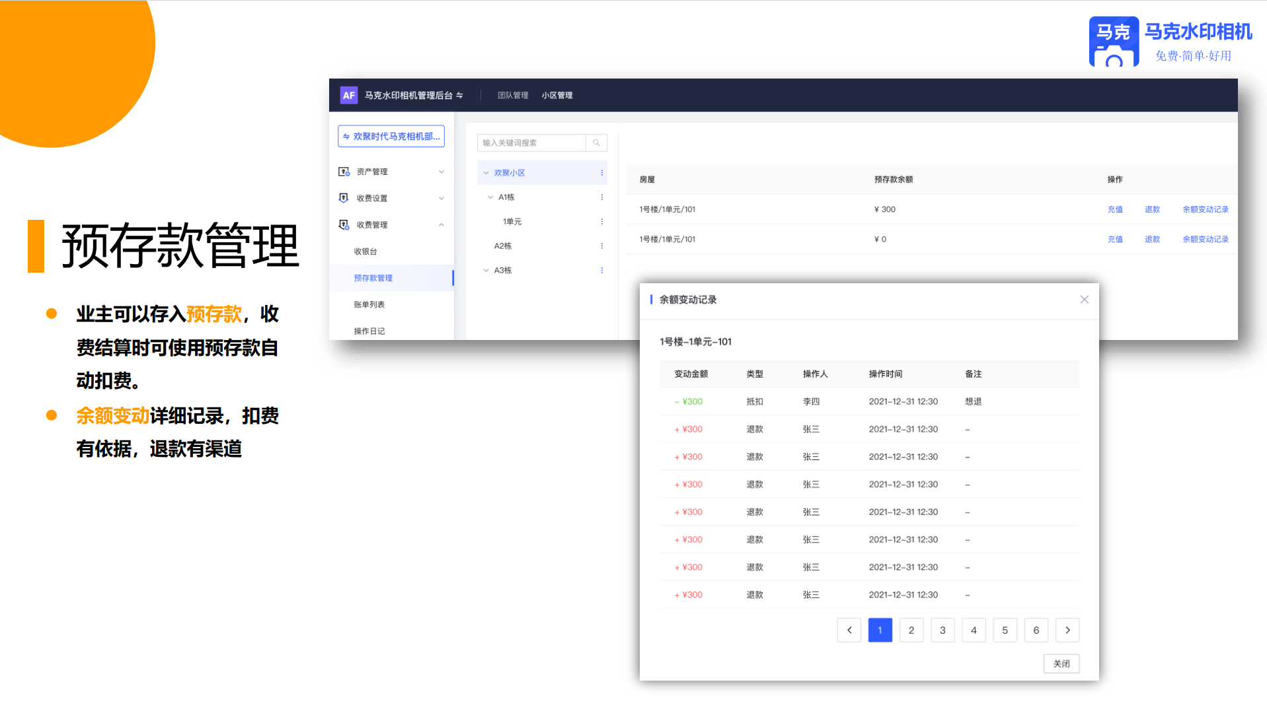Collapse the A1栋 tree node arrow
The image size is (1267, 711).
click(490, 197)
